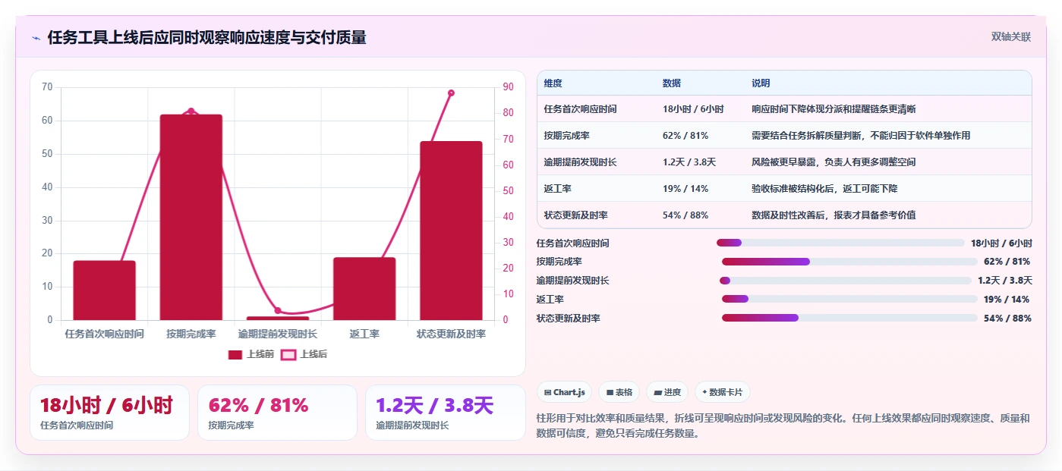1062x471 pixels.
Task: Select table cell 18小时 / 6小时
Action: [693, 109]
